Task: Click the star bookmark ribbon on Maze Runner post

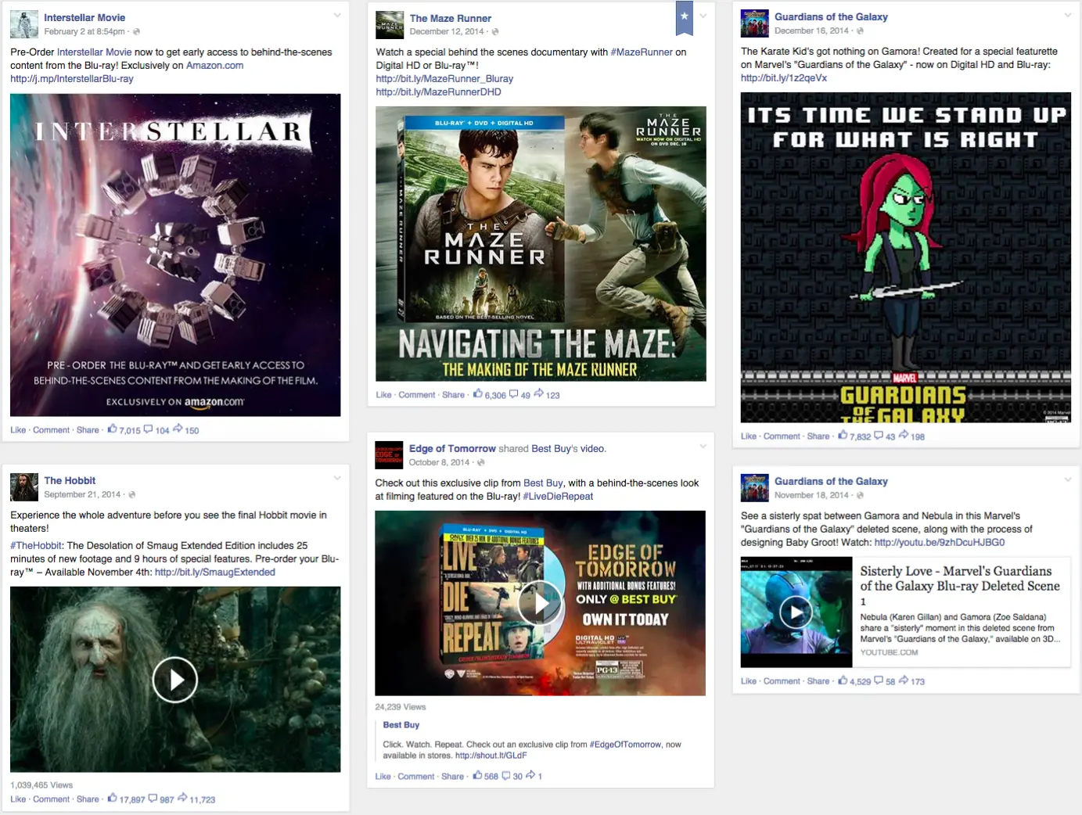Action: coord(685,17)
